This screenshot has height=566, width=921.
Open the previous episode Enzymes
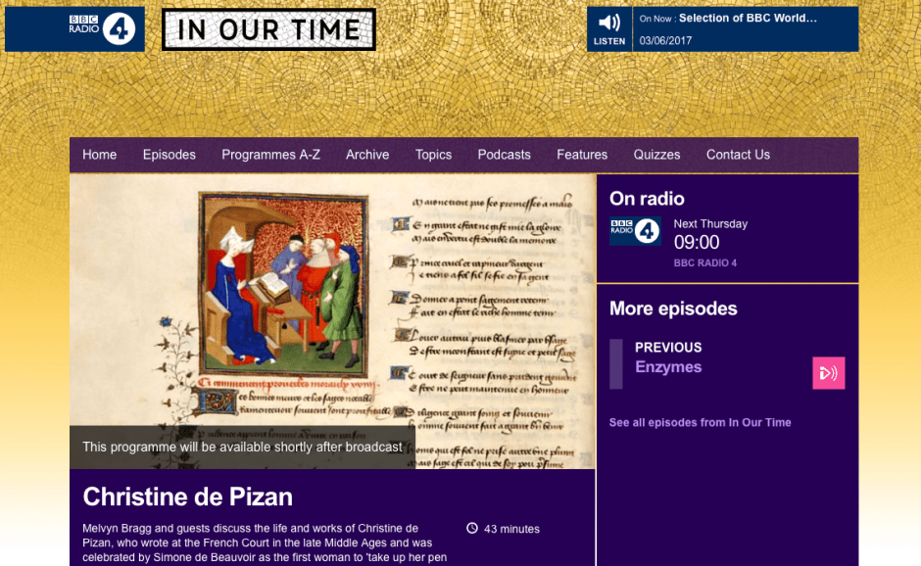(x=668, y=367)
